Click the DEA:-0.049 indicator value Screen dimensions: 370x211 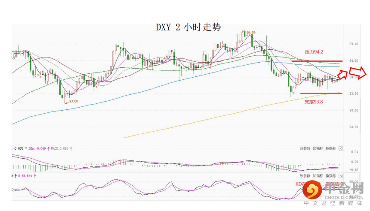pyautogui.click(x=37, y=148)
